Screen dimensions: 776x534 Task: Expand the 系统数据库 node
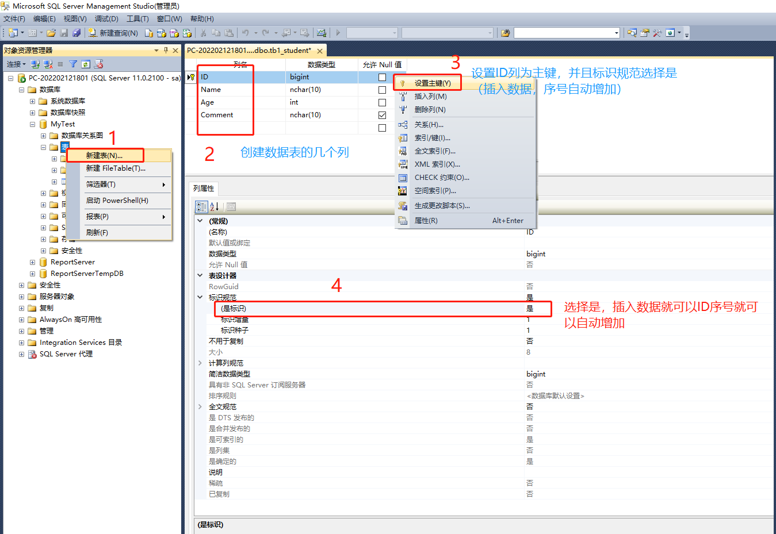(x=32, y=101)
